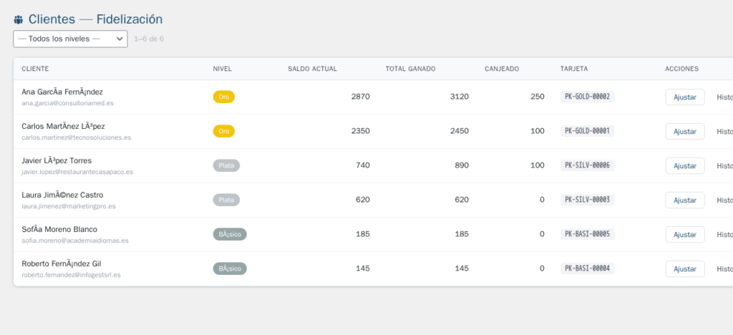
Task: Click the Básico badge for Sofía Moreno
Action: tap(230, 234)
